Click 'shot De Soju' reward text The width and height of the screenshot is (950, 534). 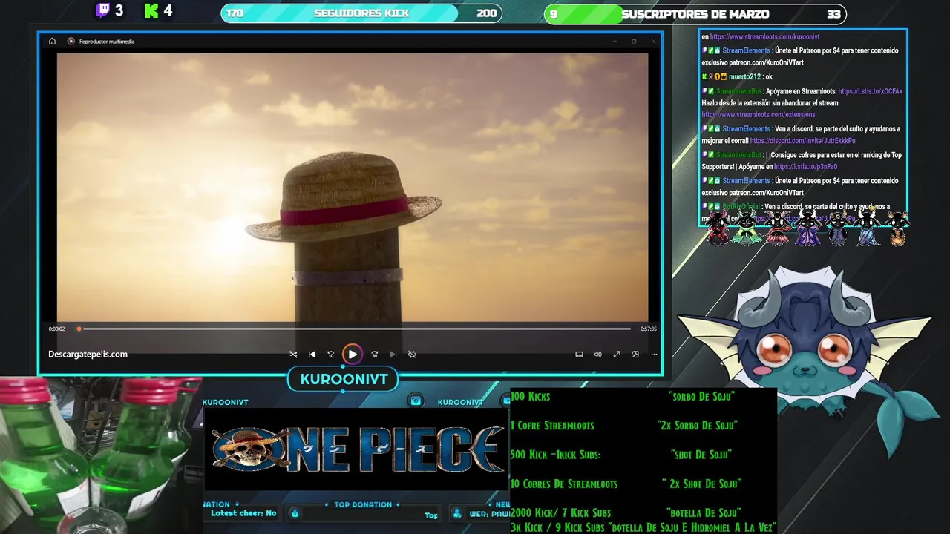coord(701,455)
